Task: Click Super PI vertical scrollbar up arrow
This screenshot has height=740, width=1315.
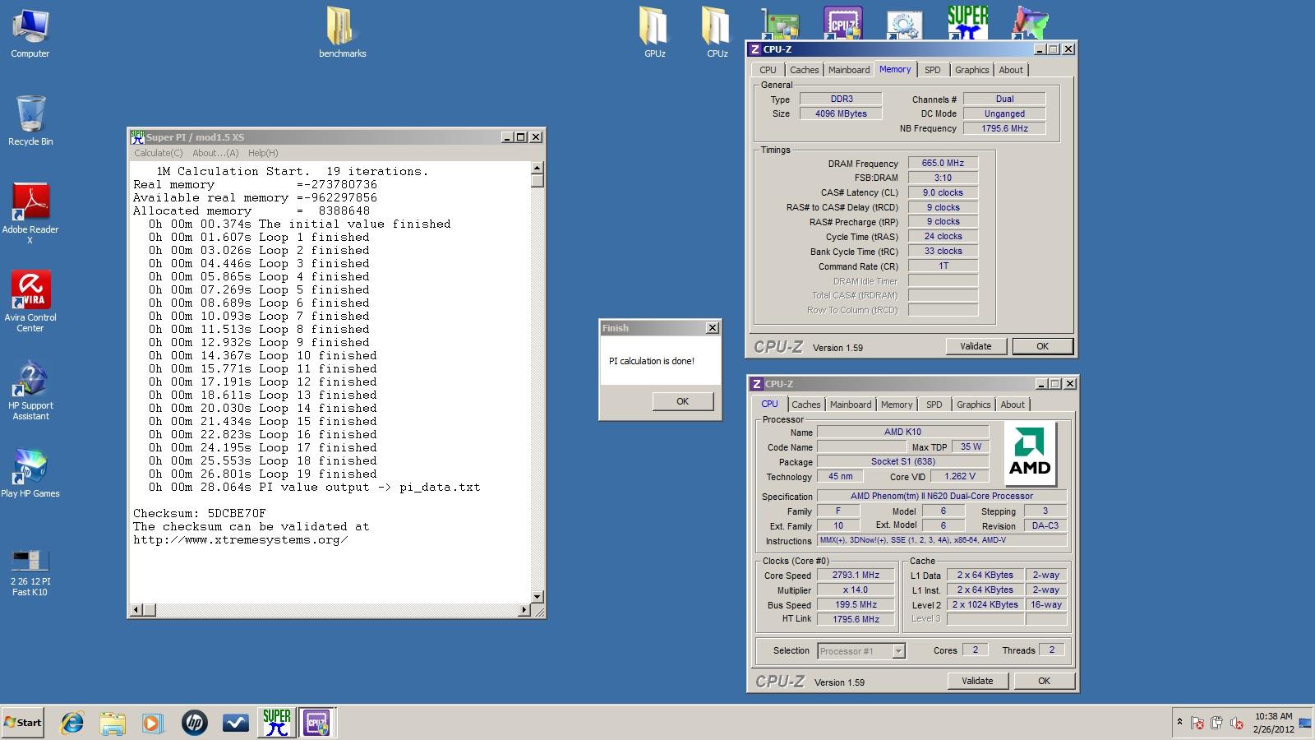Action: tap(538, 168)
